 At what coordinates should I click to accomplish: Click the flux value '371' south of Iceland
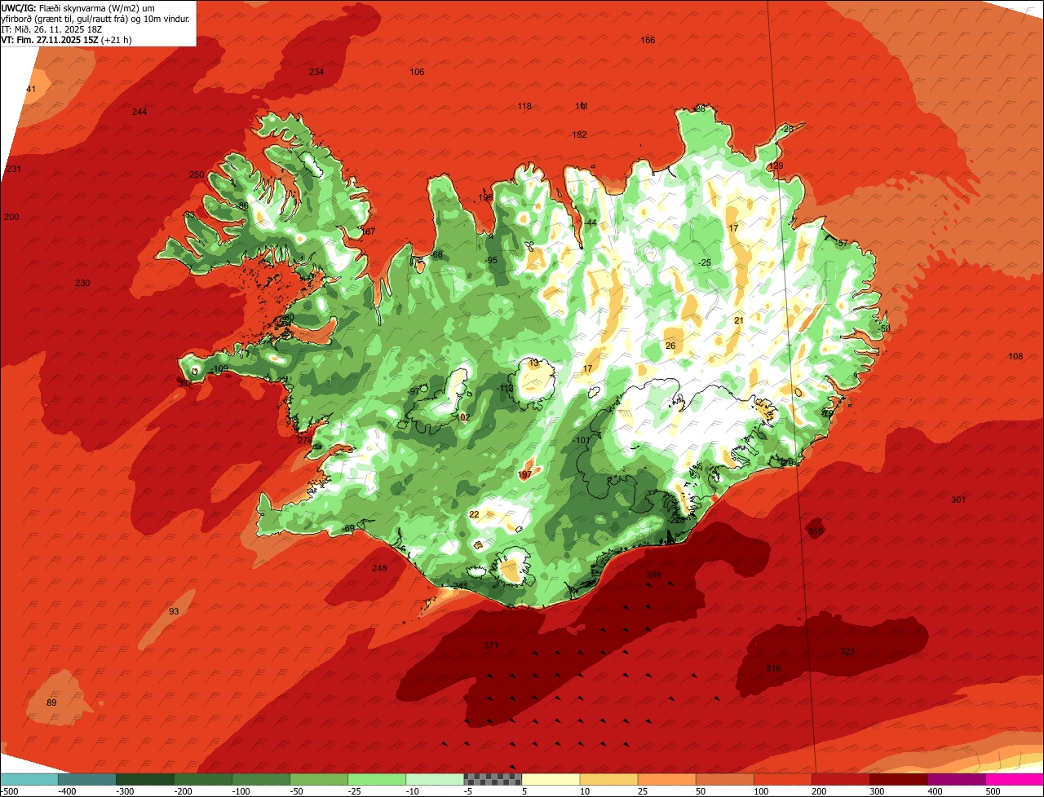(x=491, y=645)
